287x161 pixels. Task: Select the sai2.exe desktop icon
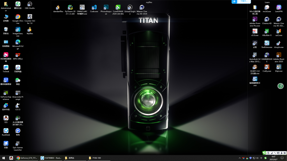point(279,32)
